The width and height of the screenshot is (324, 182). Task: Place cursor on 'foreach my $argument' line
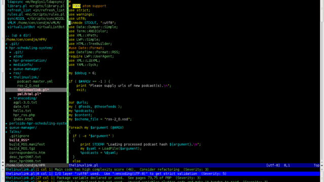(x=96, y=127)
